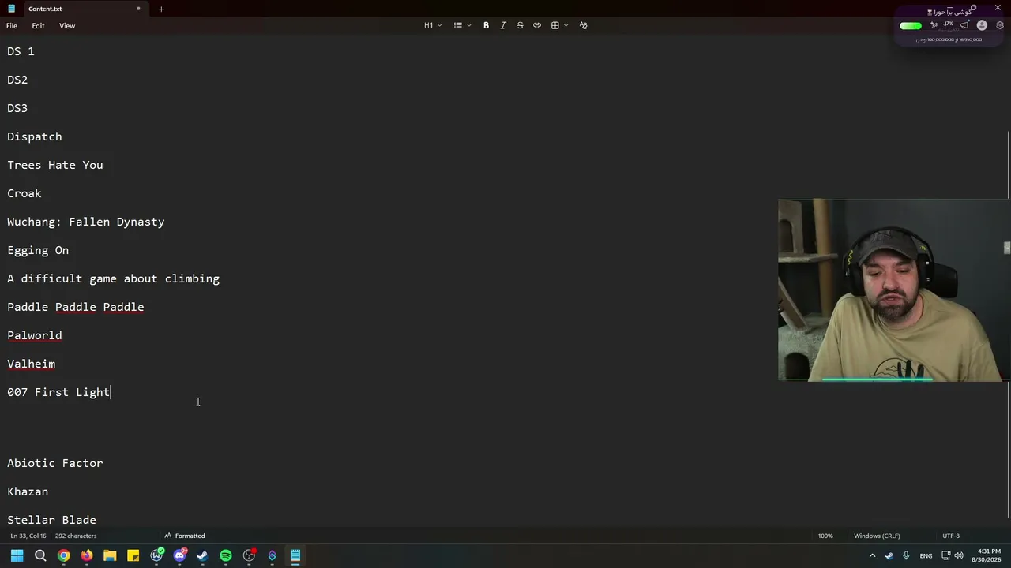Open the View menu
The image size is (1011, 568).
(67, 26)
